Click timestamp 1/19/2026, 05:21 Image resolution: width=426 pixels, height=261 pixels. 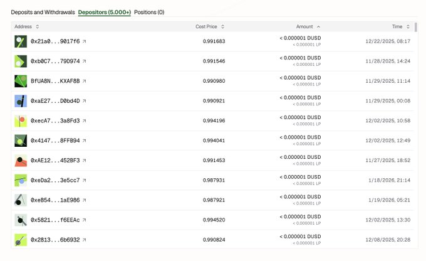[389, 200]
